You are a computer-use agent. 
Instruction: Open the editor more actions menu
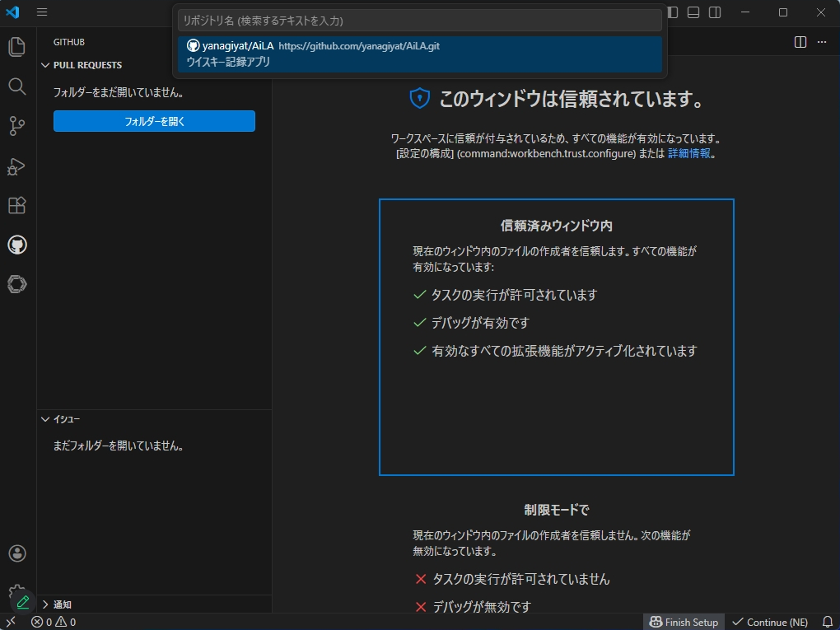click(x=820, y=42)
